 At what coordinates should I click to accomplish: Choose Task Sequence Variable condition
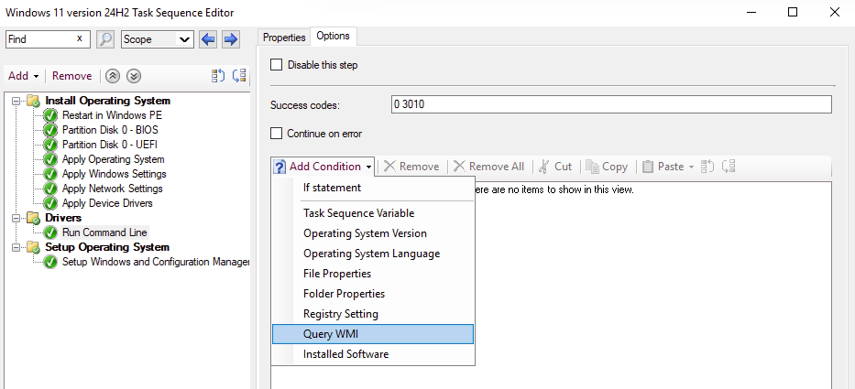373,213
